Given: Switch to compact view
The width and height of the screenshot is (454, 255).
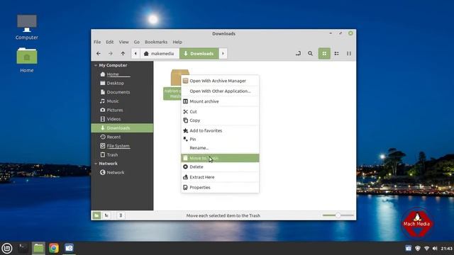Looking at the screenshot, I should point(349,54).
